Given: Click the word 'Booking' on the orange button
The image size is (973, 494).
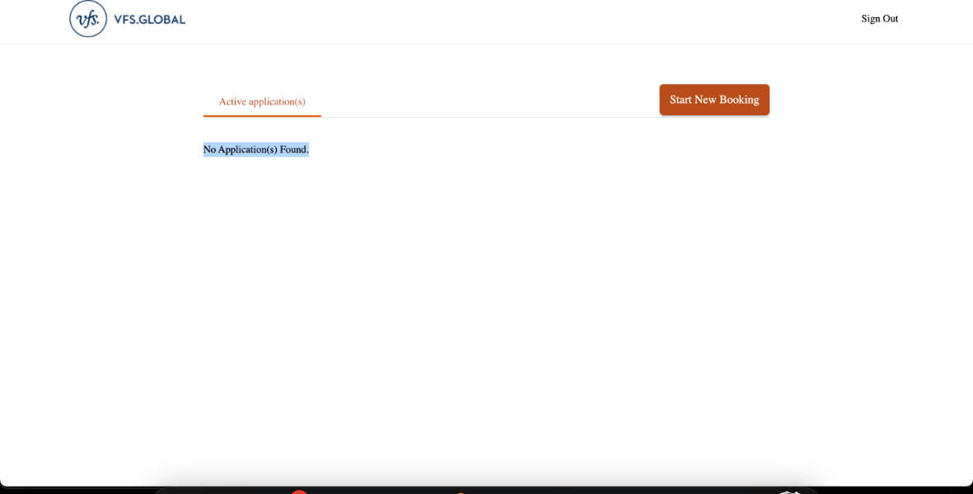Looking at the screenshot, I should pos(739,100).
